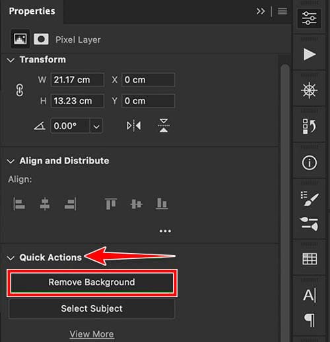Open the Properties panel flyout menu
The height and width of the screenshot is (342, 330).
click(282, 11)
